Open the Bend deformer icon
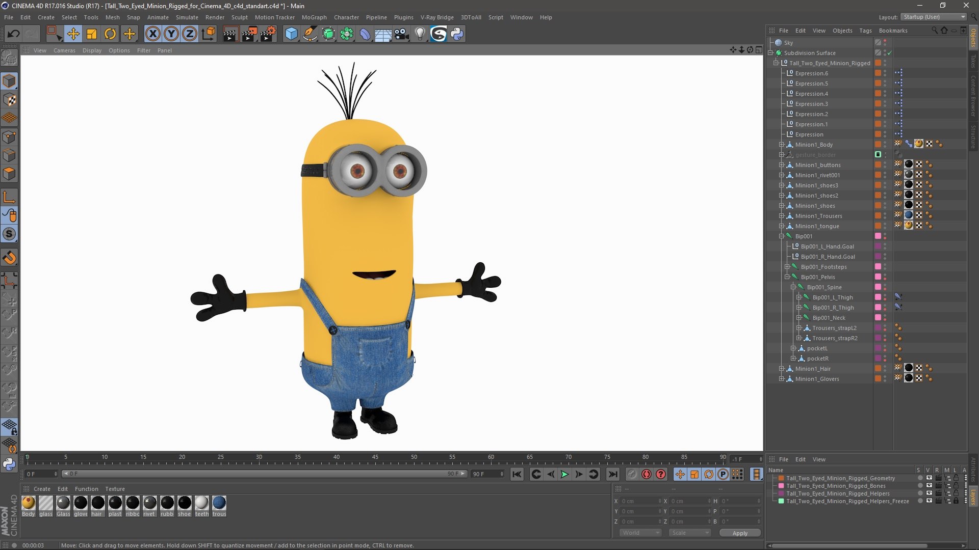This screenshot has width=979, height=550. (365, 34)
